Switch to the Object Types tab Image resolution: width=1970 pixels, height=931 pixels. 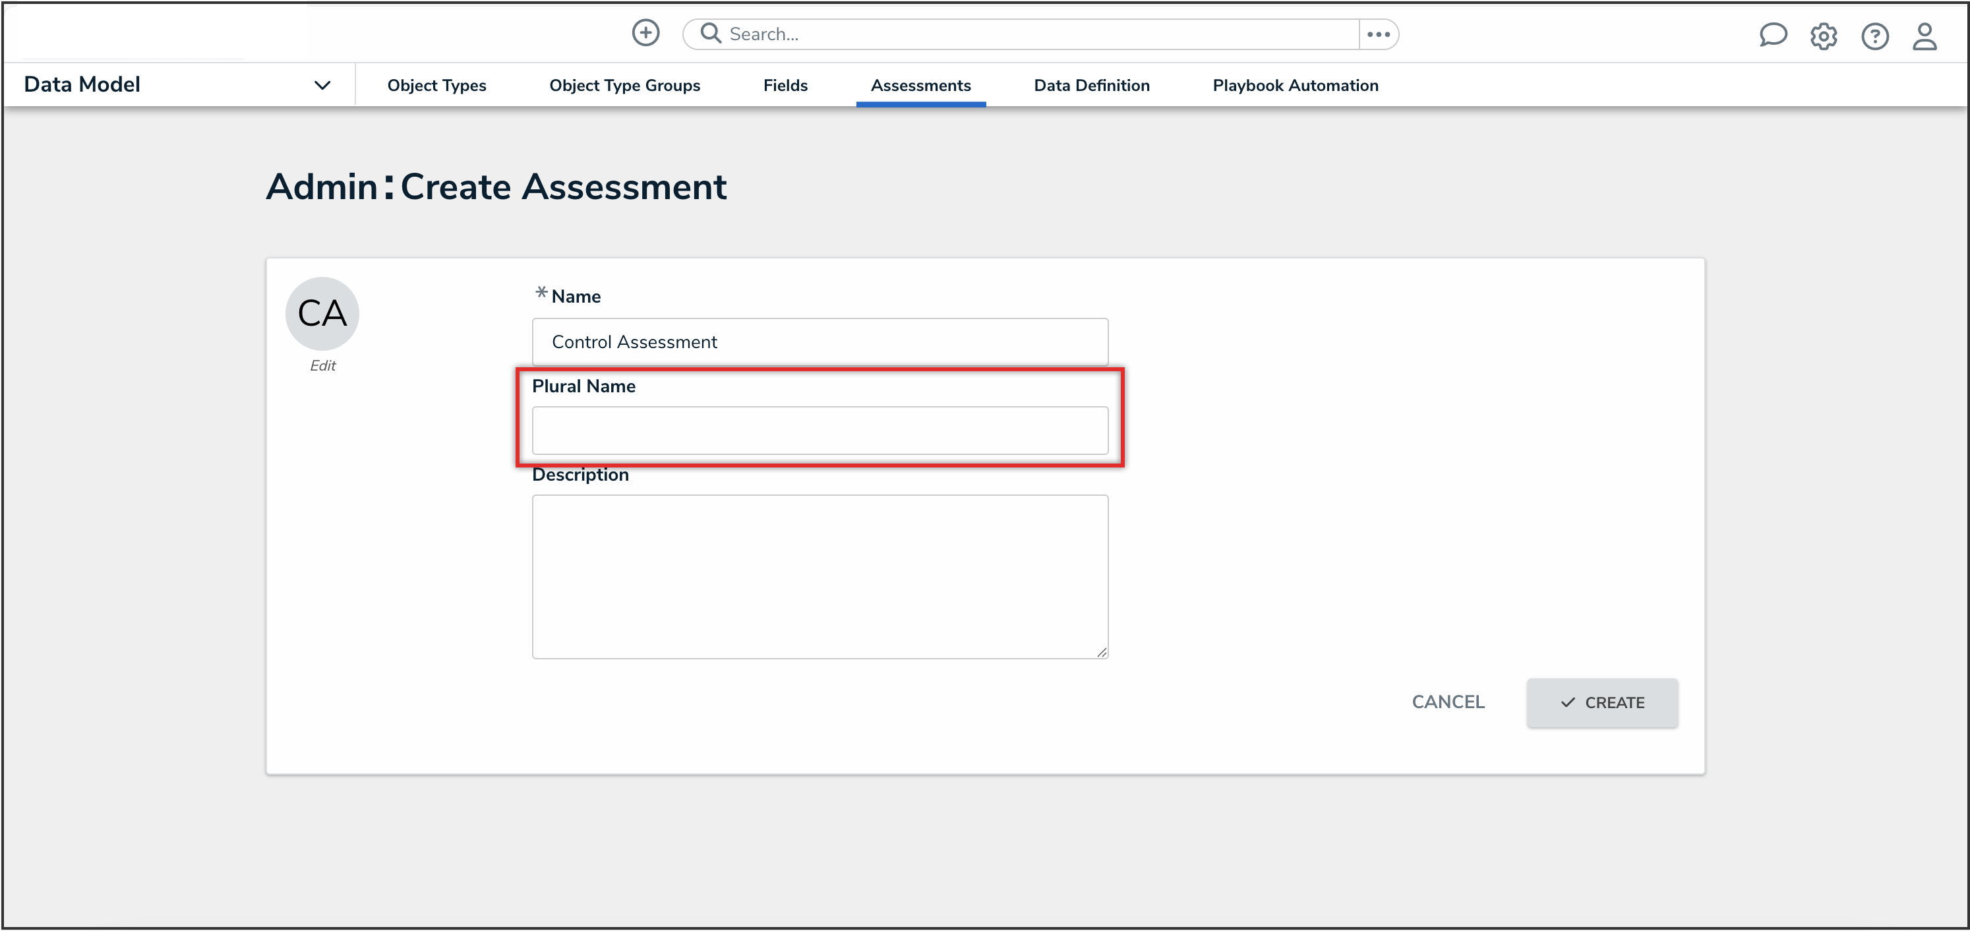click(x=436, y=86)
